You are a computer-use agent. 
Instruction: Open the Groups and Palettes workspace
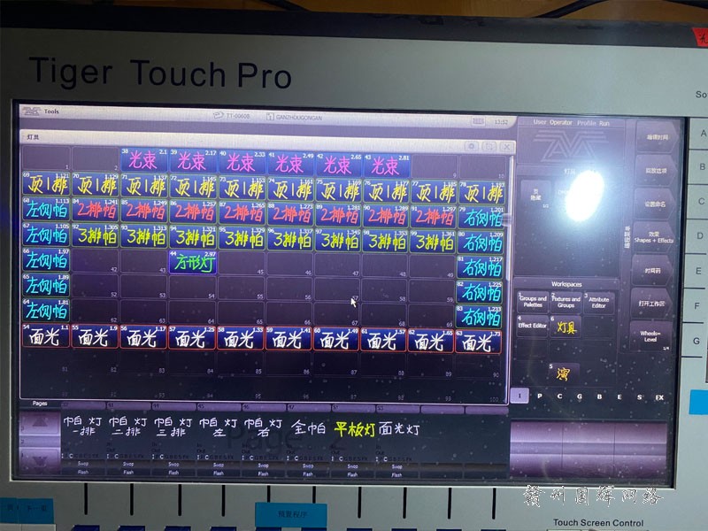point(533,302)
